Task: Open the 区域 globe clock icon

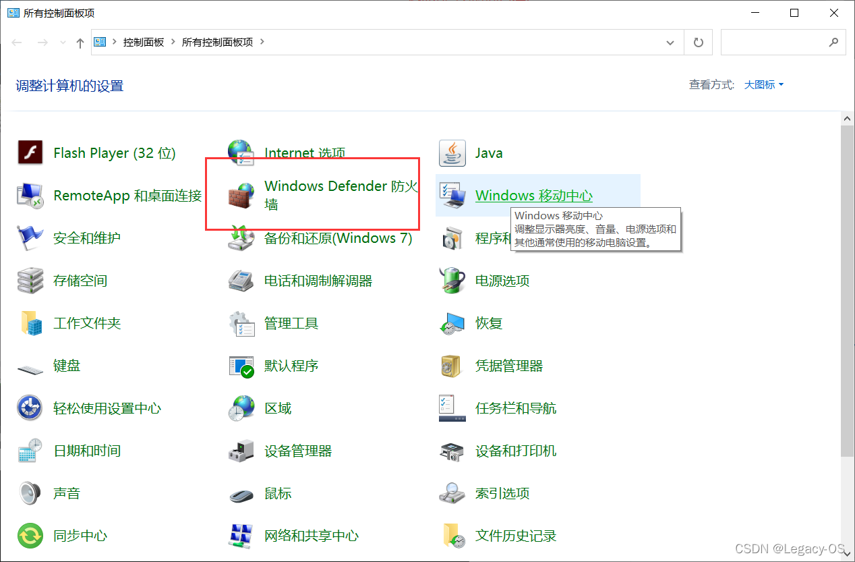Action: 241,408
